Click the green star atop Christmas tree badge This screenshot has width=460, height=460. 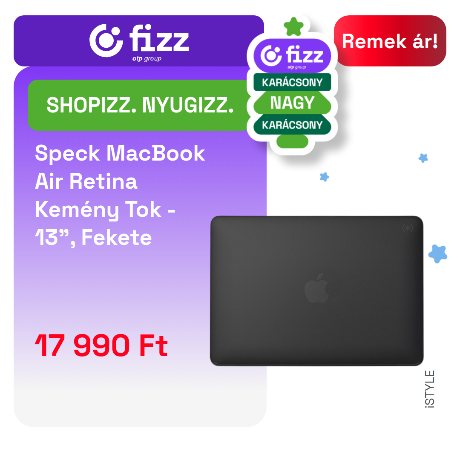[293, 27]
